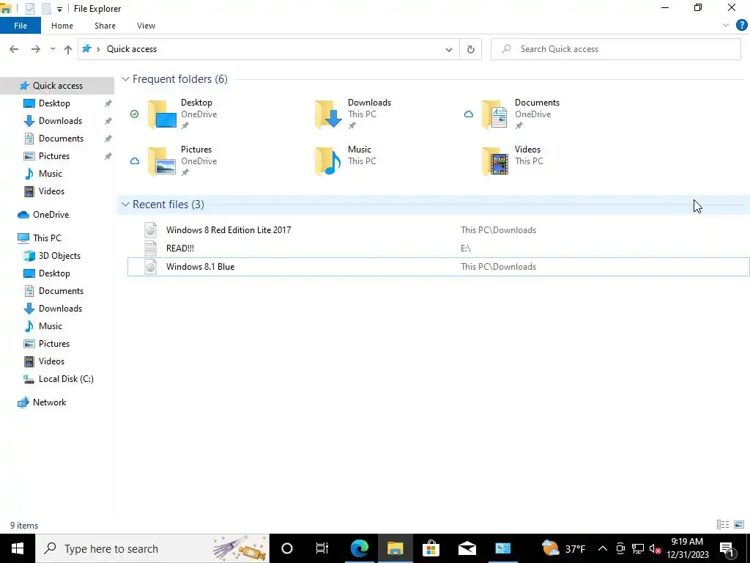Collapse the Recent files section
The image size is (750, 563).
click(125, 205)
